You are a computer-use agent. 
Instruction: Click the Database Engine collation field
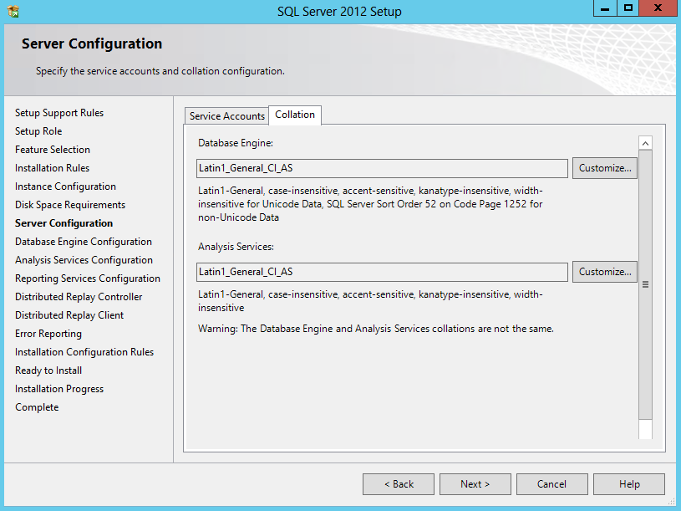pos(382,168)
